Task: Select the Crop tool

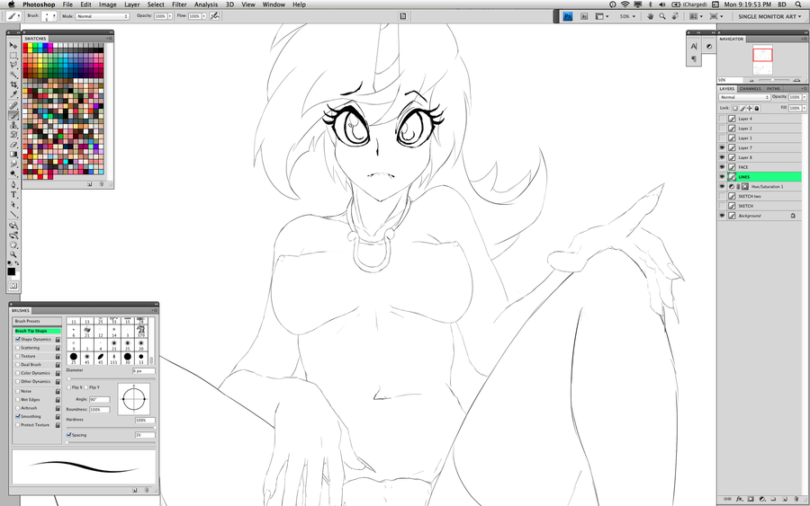Action: pos(13,84)
